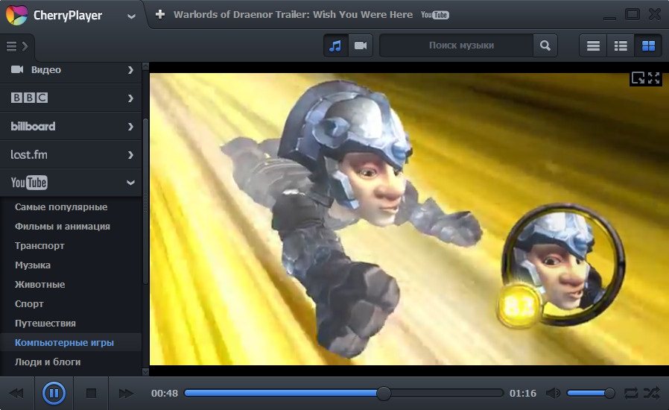Screen dimensions: 669x410
Task: Click the billboard logo
Action: [33, 127]
